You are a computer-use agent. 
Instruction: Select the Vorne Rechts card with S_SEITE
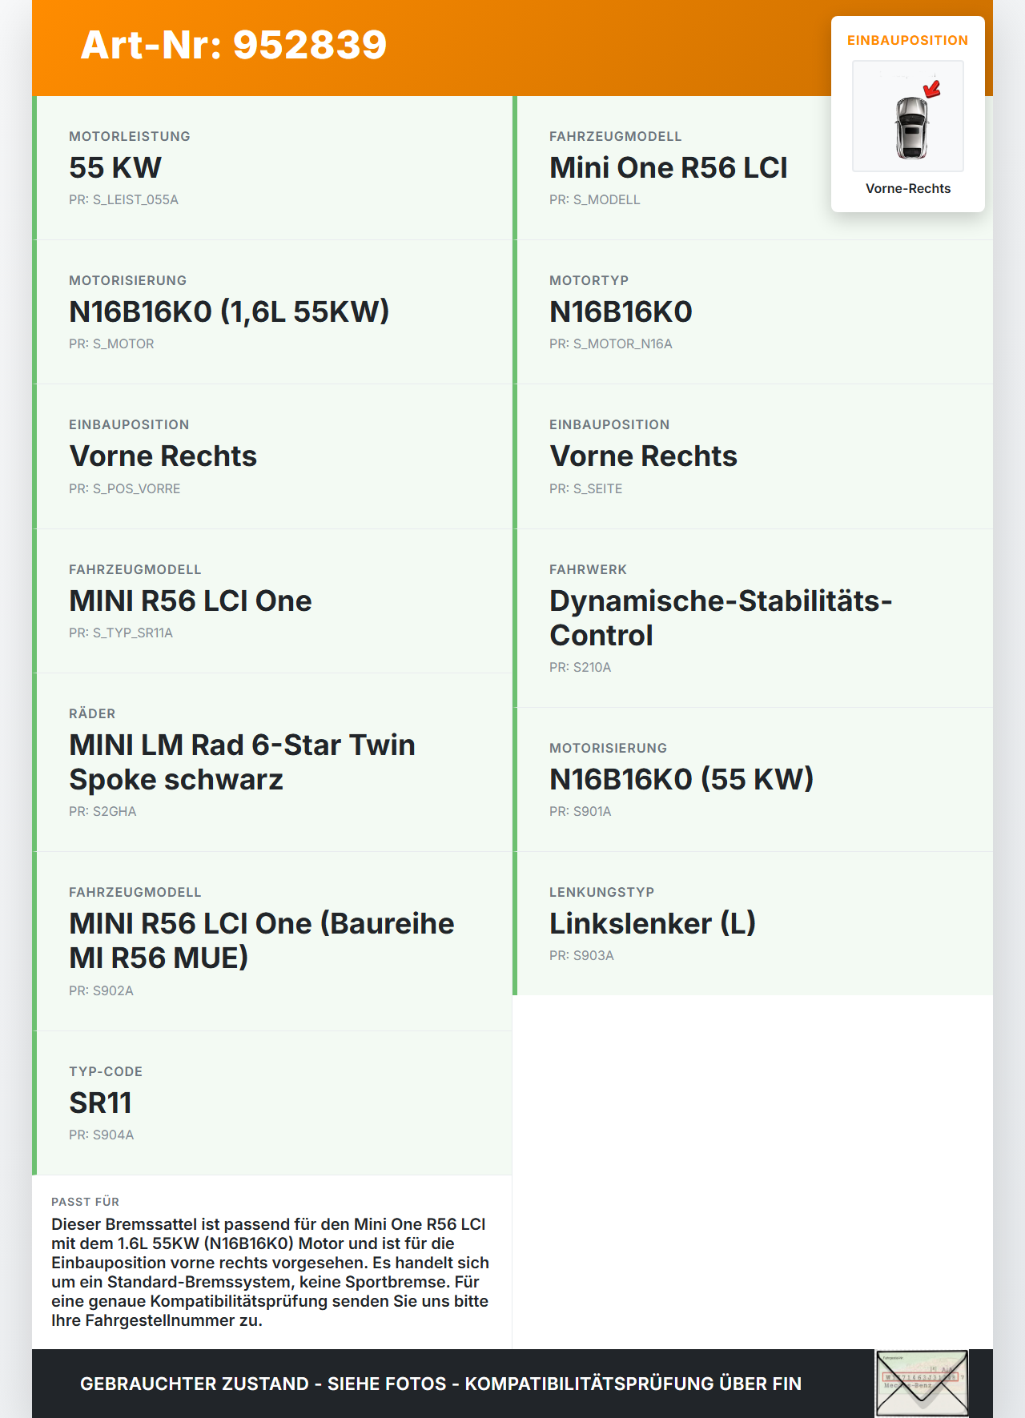(753, 456)
